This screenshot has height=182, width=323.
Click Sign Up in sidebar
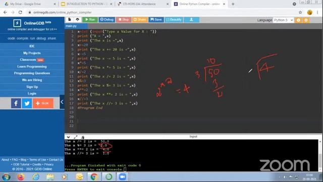point(32,87)
